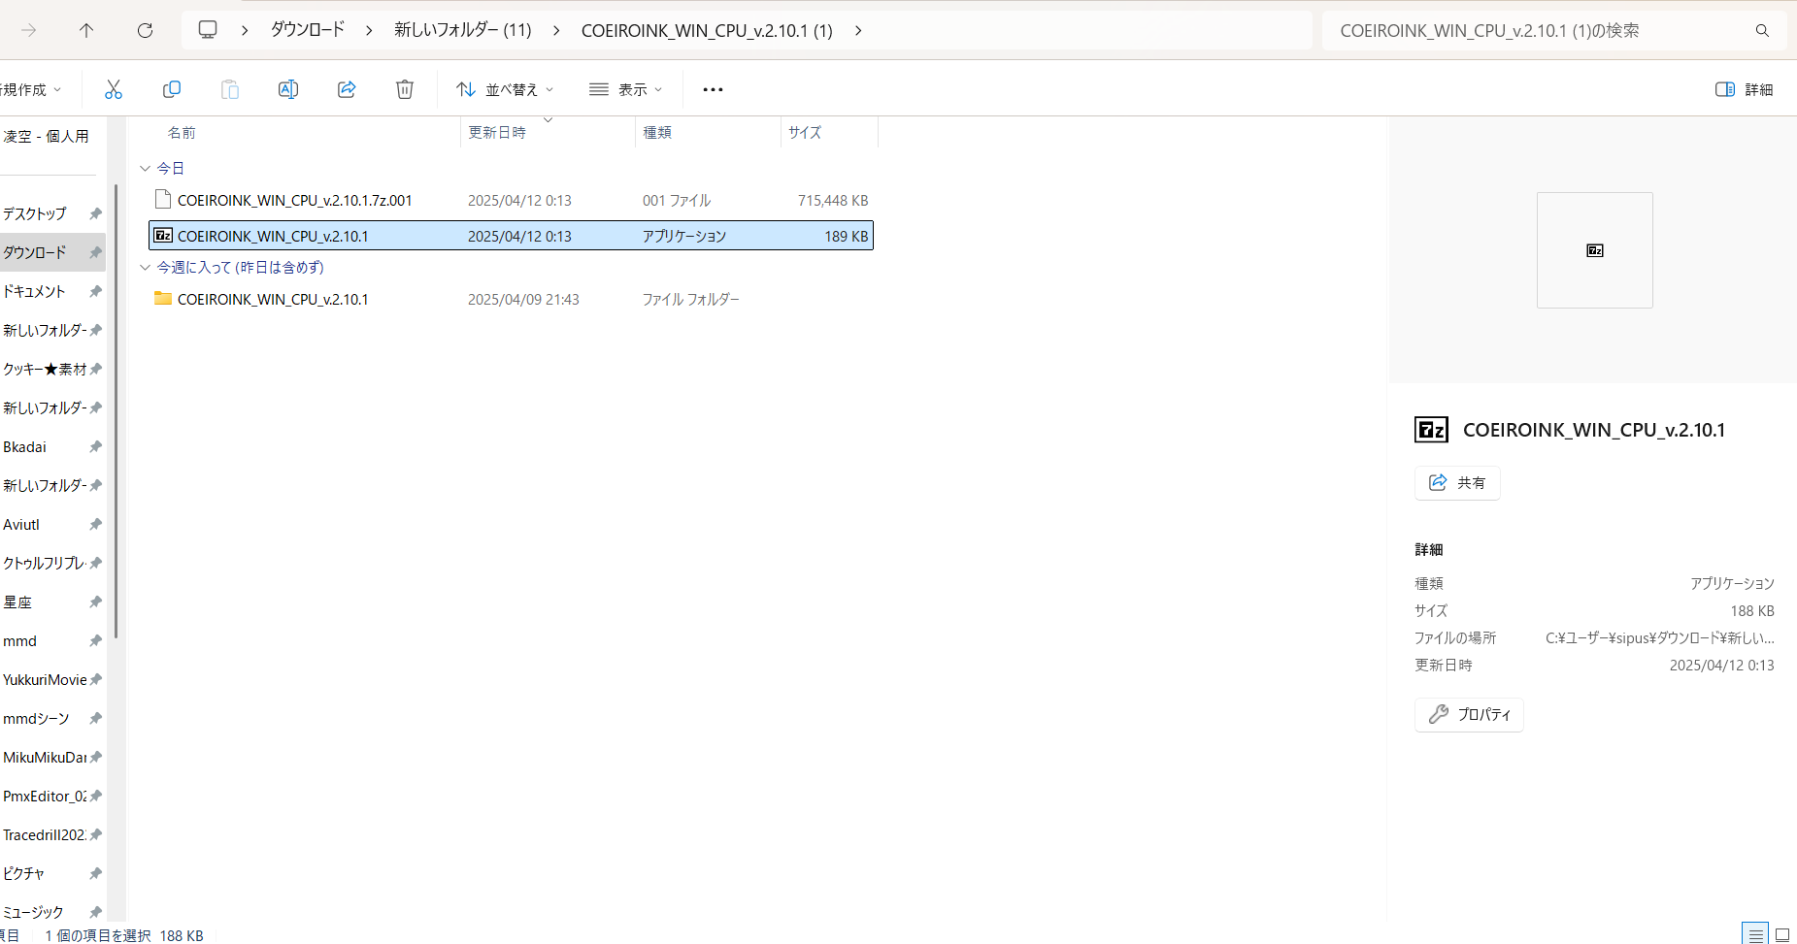Click the yellow folder icon COEIROINK_WIN_CPU_v.2.10.1
The width and height of the screenshot is (1797, 944).
tap(163, 299)
